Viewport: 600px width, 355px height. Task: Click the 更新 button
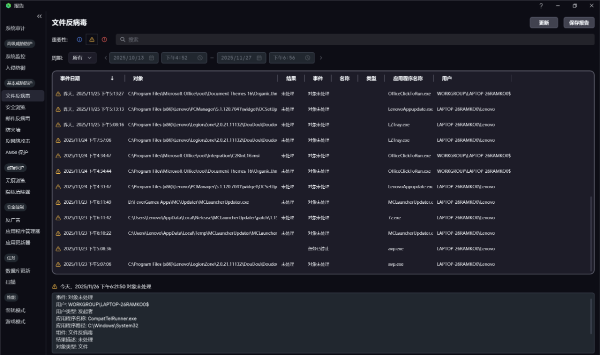(544, 23)
